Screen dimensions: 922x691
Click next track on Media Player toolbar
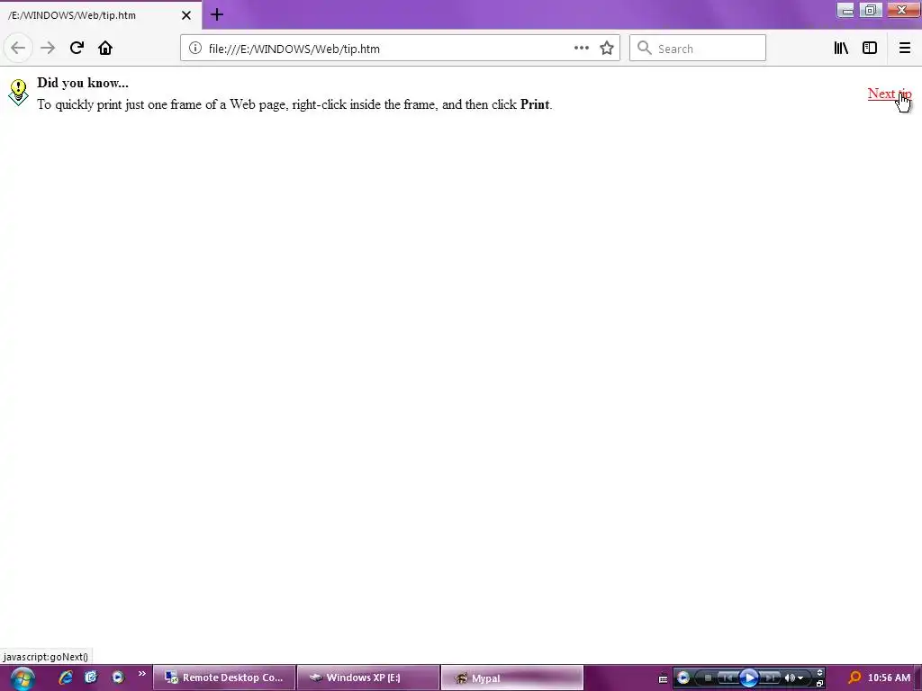pos(771,678)
